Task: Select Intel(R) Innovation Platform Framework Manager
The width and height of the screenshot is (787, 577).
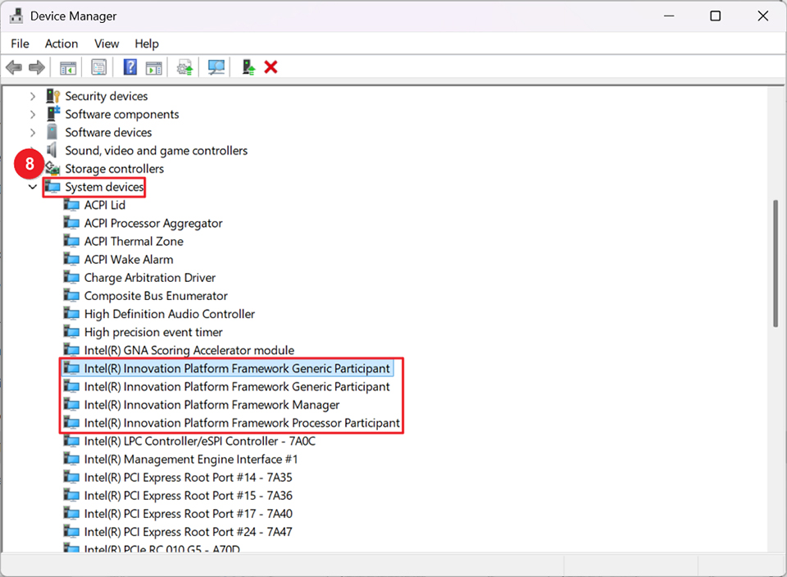Action: (212, 405)
